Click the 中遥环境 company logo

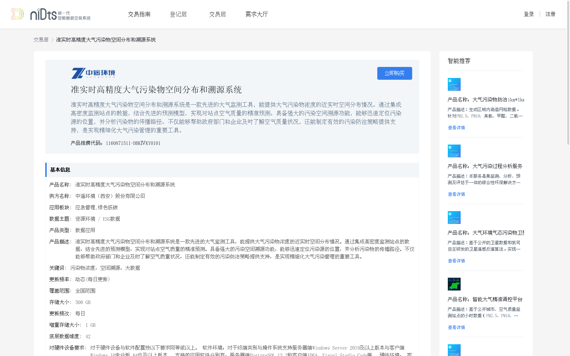pos(93,73)
